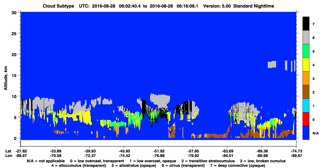Click the black color swatch labeled 7
The height and width of the screenshot is (168, 329).
[x=306, y=24]
